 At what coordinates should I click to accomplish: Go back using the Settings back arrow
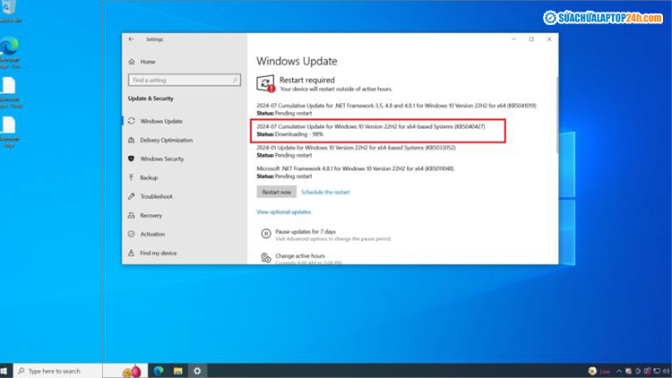pyautogui.click(x=131, y=39)
